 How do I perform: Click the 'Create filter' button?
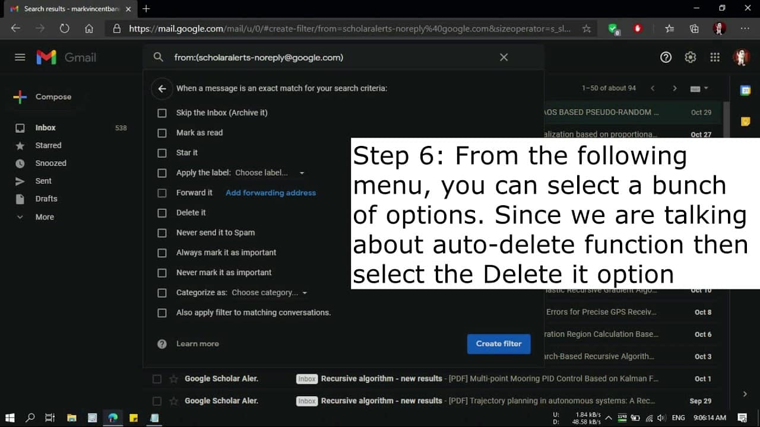(x=498, y=343)
